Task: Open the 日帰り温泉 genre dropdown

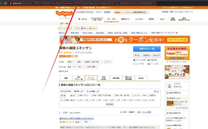Action: coord(92,67)
